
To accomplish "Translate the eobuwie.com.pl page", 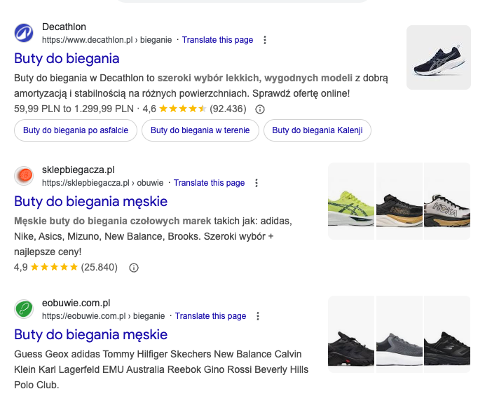I will (210, 316).
